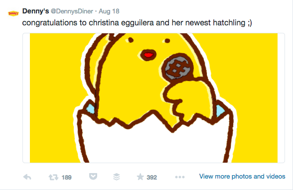The height and width of the screenshot is (190, 293).
Task: Click the chick's gray microphone in image
Action: pyautogui.click(x=178, y=68)
